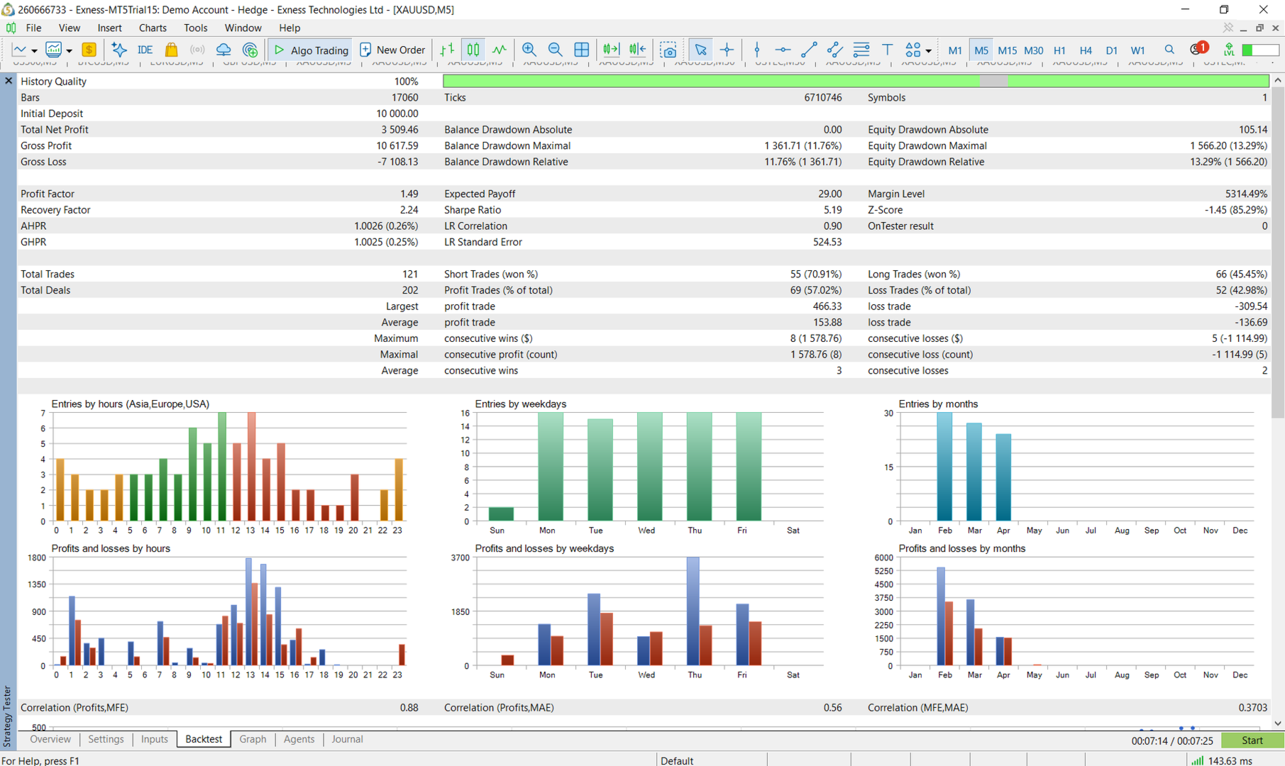Viewport: 1285px width, 766px height.
Task: Click the New Order button
Action: [x=392, y=50]
